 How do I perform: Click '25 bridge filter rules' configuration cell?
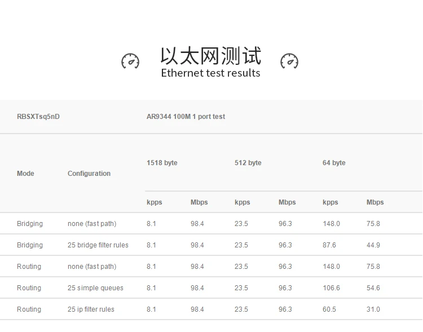(x=98, y=245)
